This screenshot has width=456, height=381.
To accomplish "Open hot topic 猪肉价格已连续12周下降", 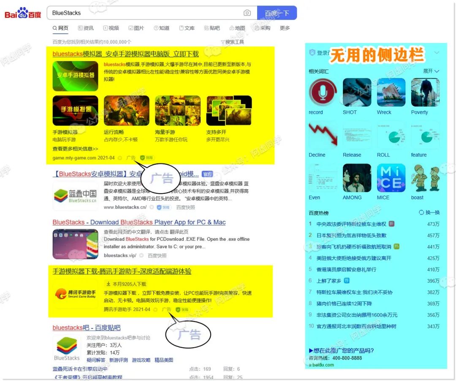I will pyautogui.click(x=344, y=303).
